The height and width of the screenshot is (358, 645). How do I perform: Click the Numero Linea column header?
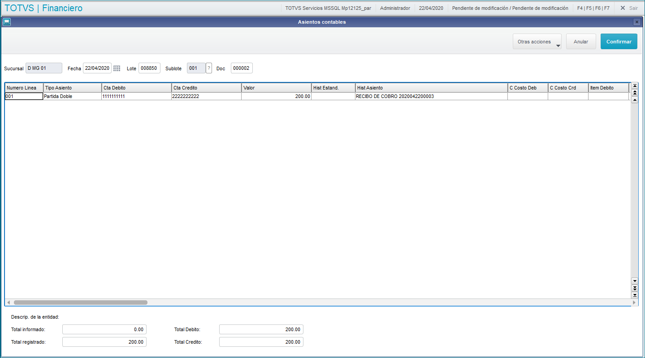coord(24,88)
